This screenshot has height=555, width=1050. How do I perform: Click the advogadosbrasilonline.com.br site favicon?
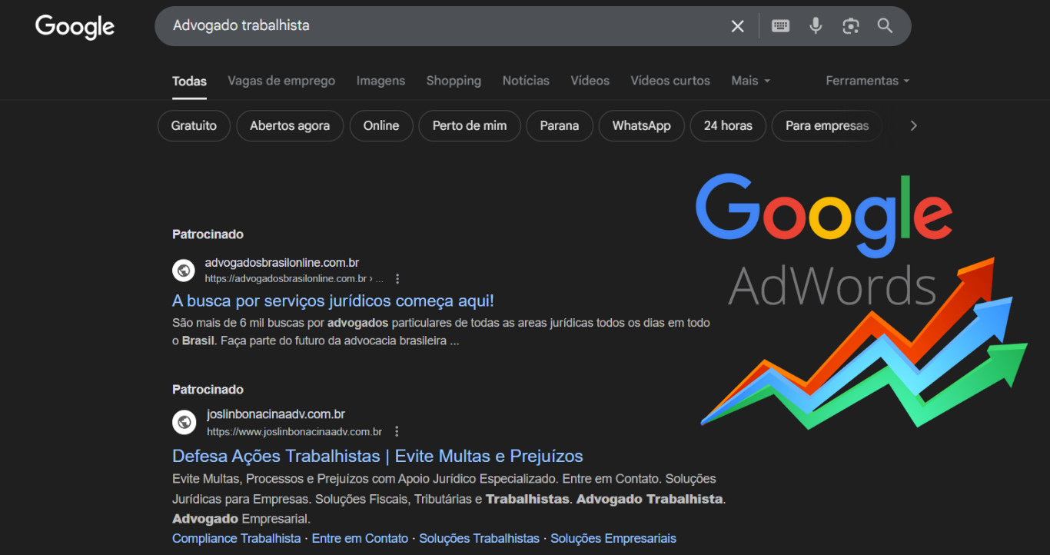(x=184, y=271)
